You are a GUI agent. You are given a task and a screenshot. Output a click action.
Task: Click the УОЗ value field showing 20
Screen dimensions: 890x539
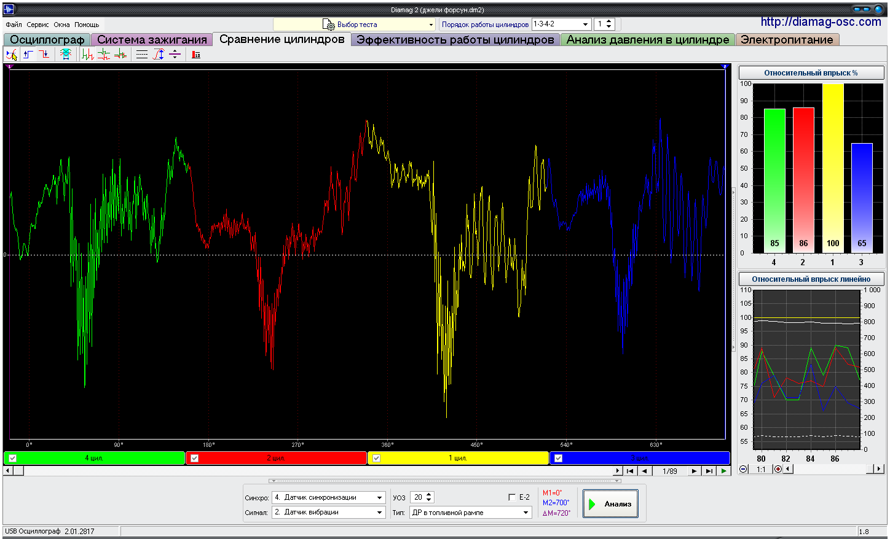click(x=419, y=497)
